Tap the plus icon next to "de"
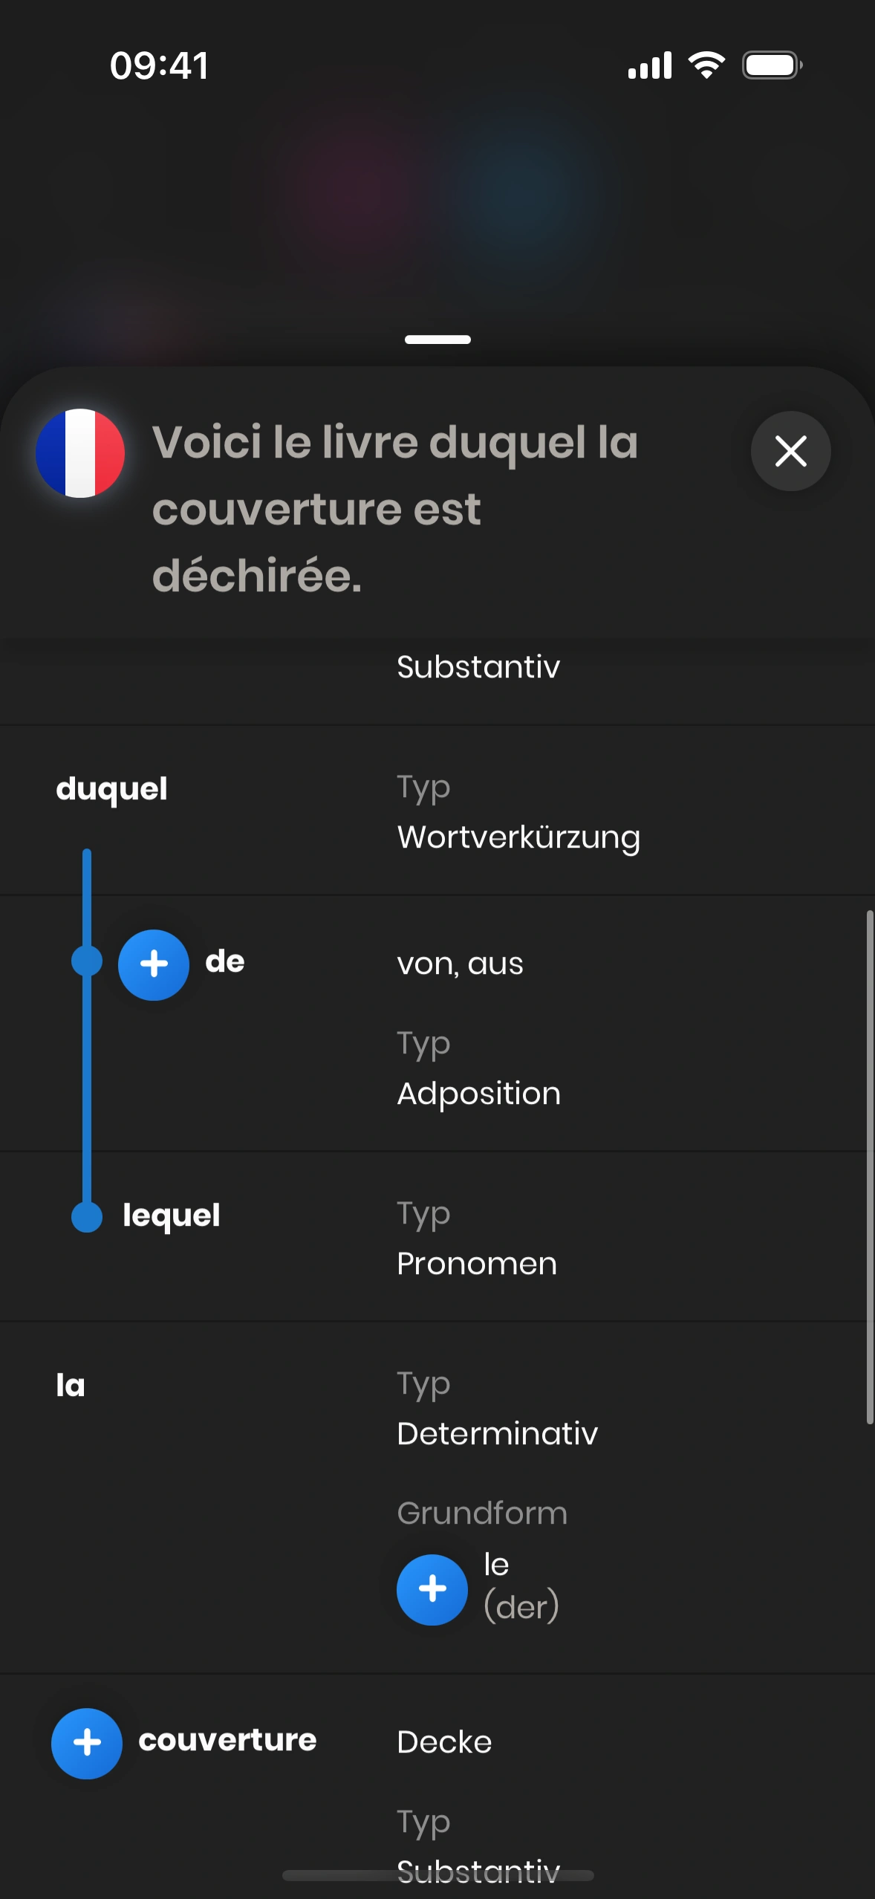 coord(154,964)
